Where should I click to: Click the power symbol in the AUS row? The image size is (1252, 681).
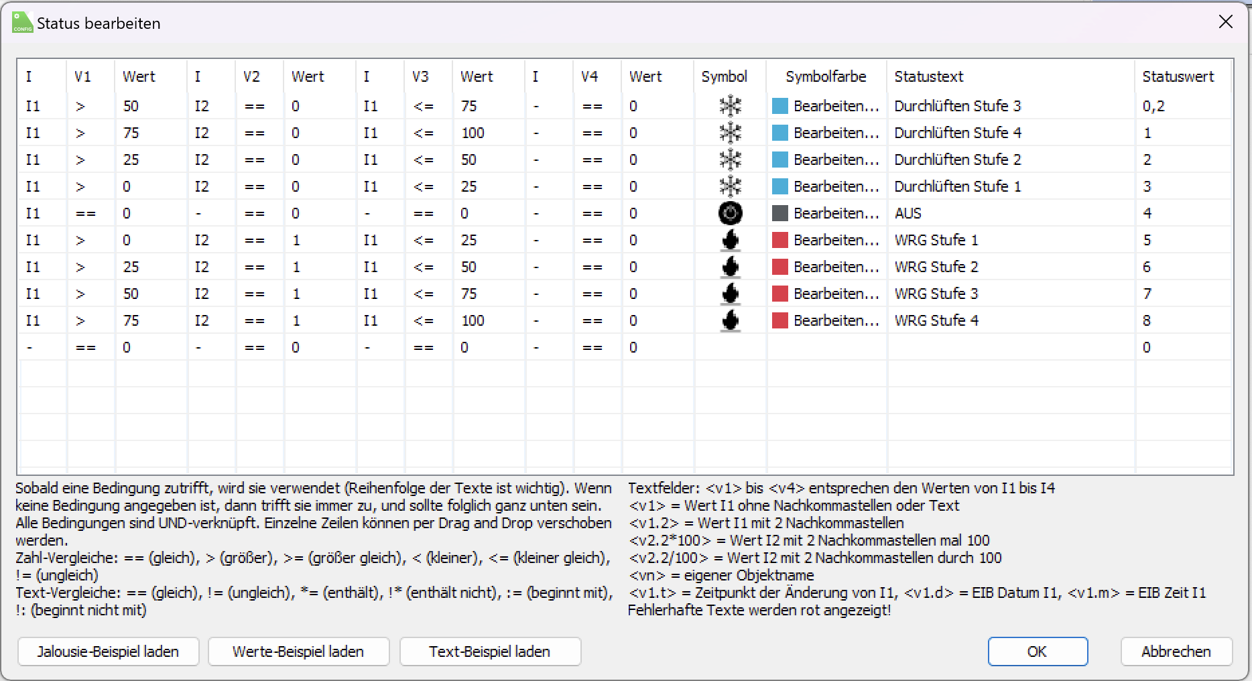(x=730, y=213)
